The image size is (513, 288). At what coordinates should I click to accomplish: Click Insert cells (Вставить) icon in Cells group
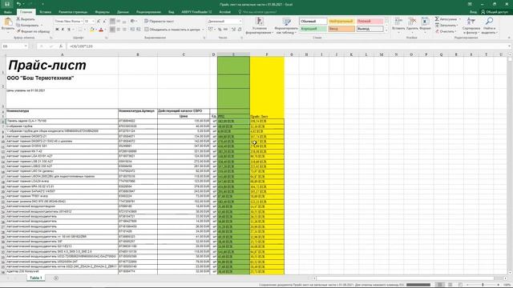click(x=398, y=22)
